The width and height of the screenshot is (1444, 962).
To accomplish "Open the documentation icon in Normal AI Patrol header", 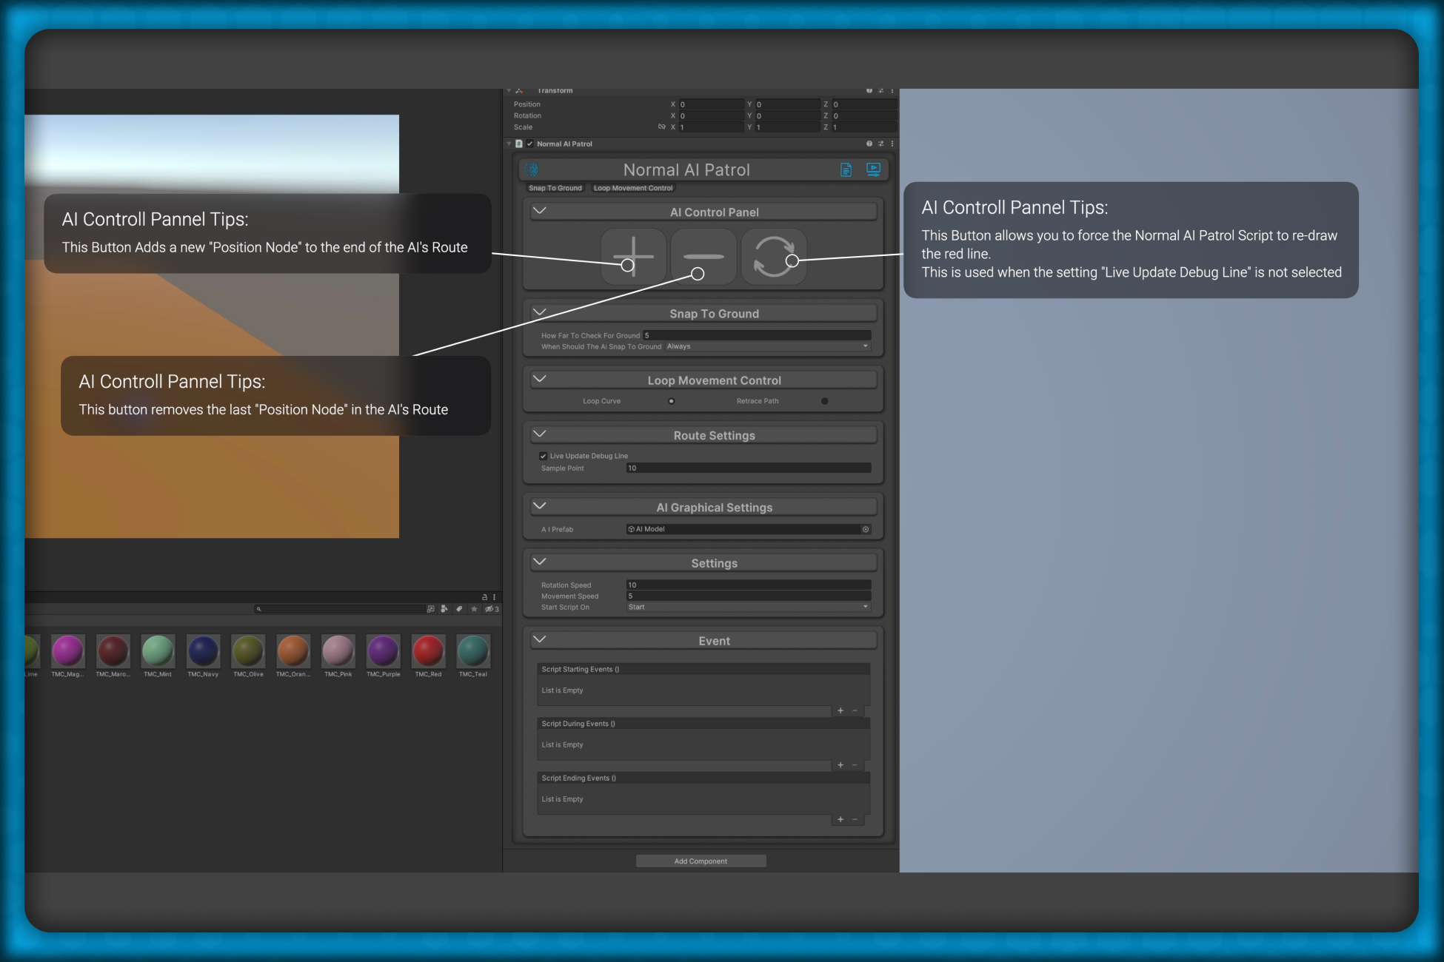I will coord(846,169).
